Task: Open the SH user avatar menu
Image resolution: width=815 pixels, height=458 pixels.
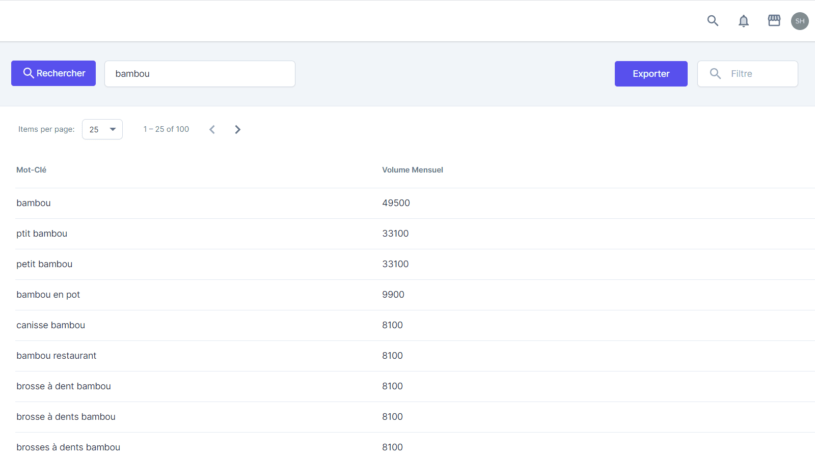Action: pos(800,21)
